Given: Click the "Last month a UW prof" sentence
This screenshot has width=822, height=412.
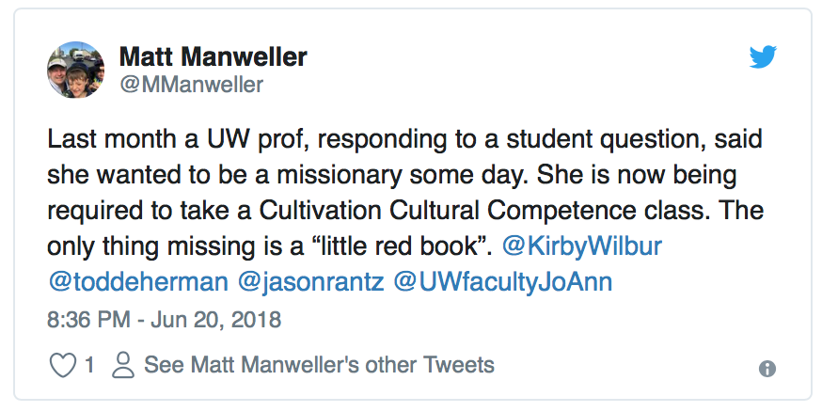Looking at the screenshot, I should pos(179,139).
